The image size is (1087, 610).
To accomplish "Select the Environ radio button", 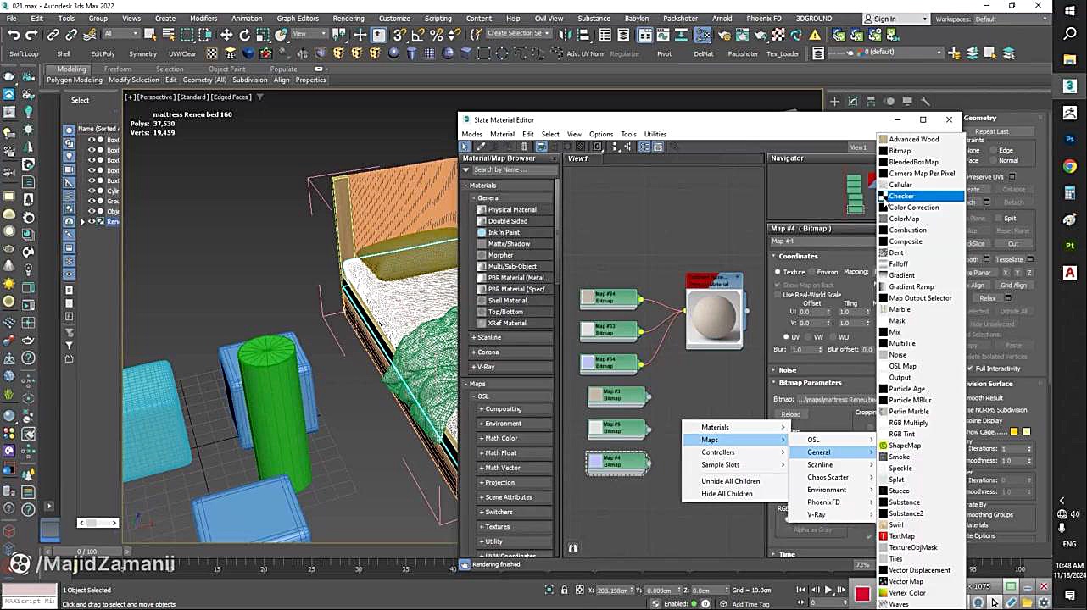I will point(811,272).
